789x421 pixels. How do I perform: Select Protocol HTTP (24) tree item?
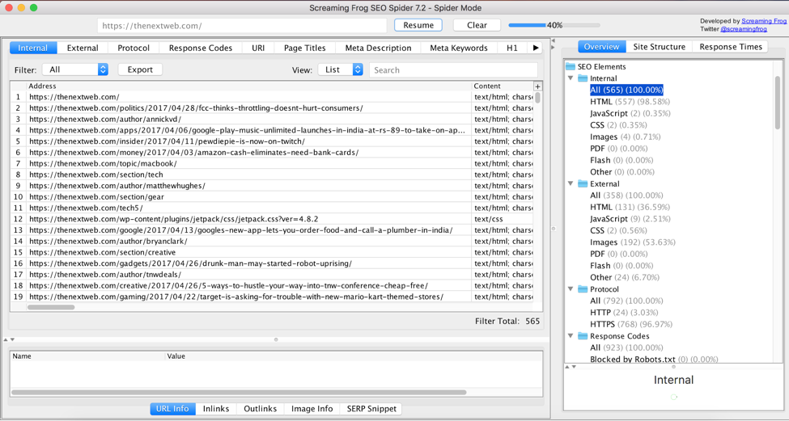624,313
